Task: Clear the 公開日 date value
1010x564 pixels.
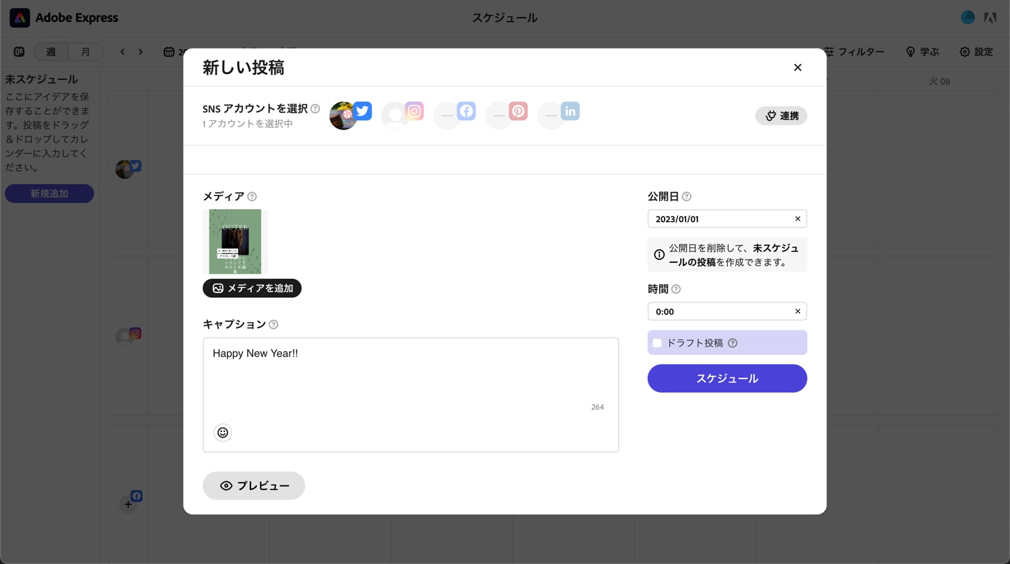Action: [x=798, y=218]
